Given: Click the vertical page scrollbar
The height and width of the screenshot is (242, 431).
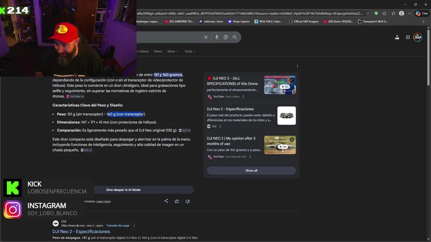Looking at the screenshot, I should 428,57.
